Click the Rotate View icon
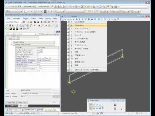The height and width of the screenshot is (116, 155). [x=92, y=19]
